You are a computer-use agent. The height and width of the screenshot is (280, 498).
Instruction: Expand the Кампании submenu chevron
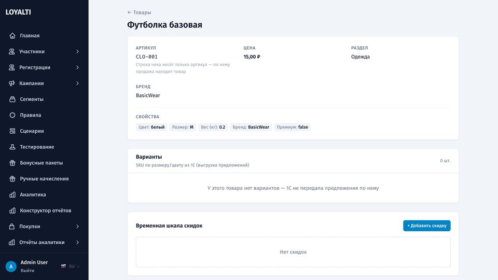(x=77, y=83)
